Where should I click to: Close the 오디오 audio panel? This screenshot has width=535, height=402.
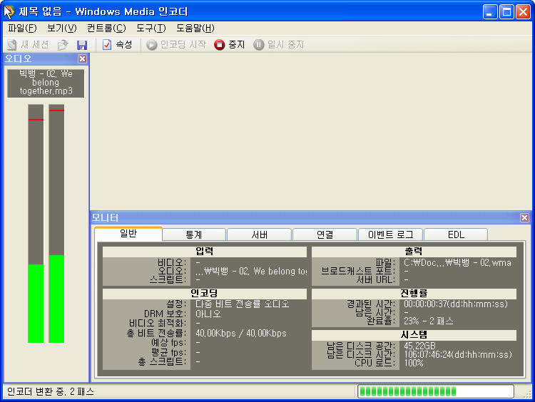click(x=82, y=59)
